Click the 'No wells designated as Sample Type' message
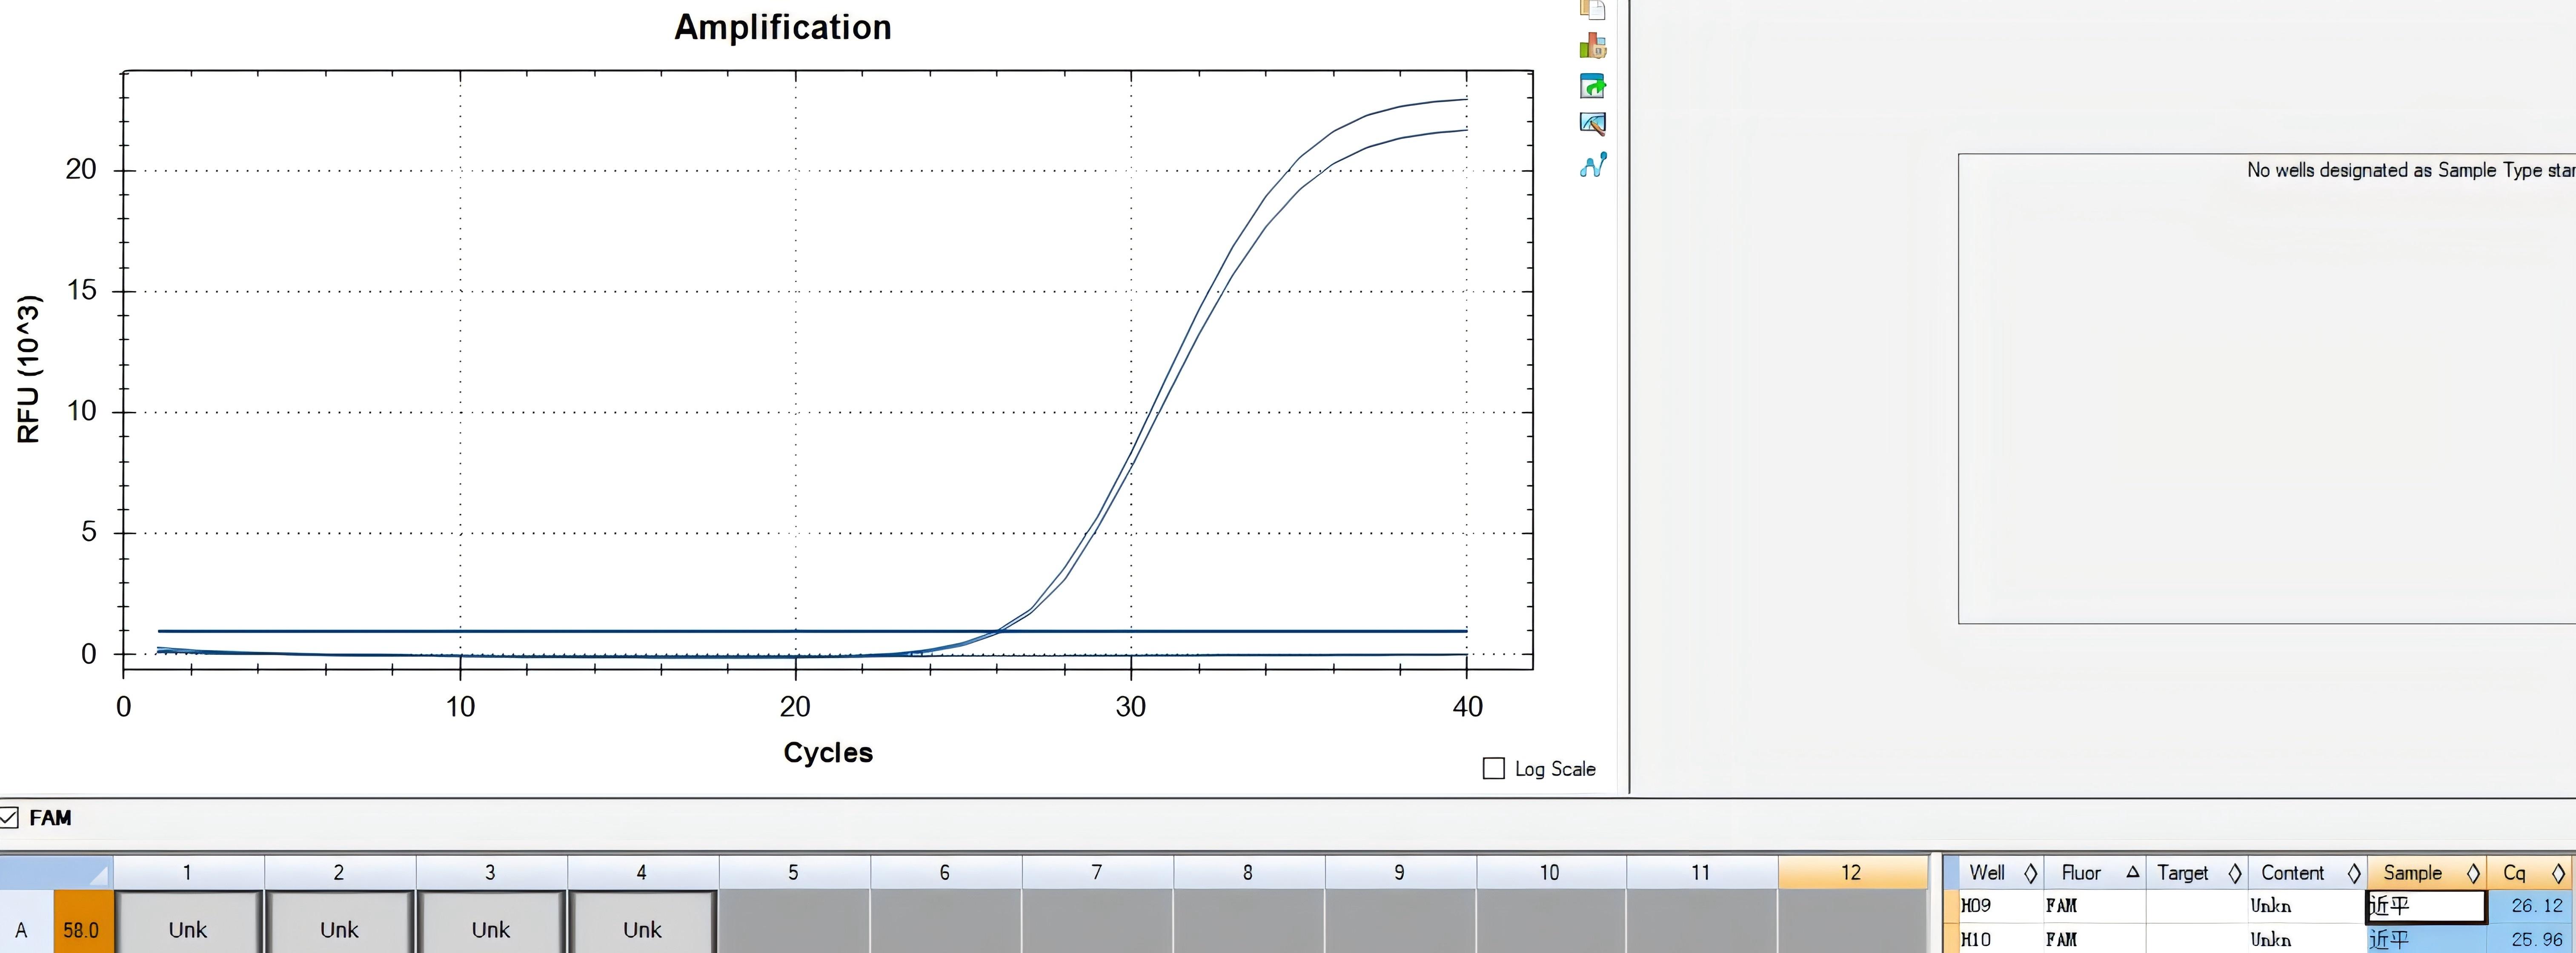 pyautogui.click(x=2410, y=170)
